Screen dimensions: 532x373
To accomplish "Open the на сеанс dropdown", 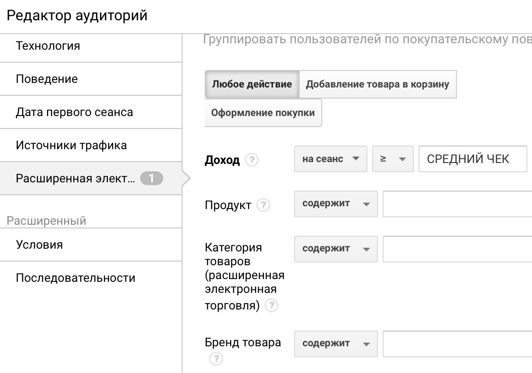I will point(331,159).
